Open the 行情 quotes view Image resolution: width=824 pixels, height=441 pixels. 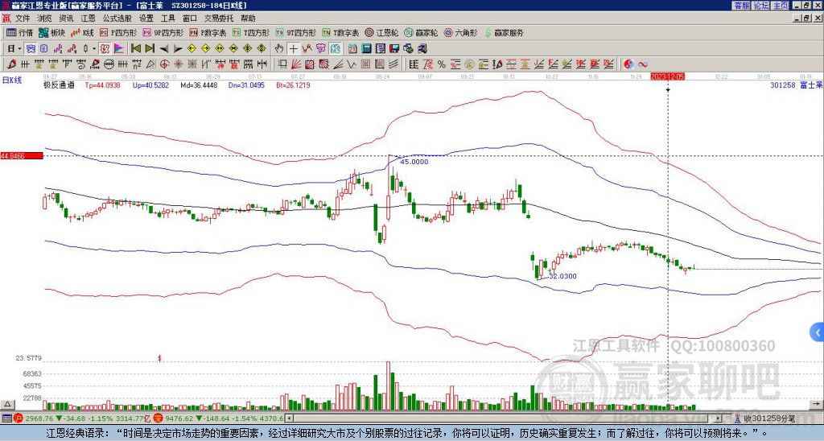20,32
